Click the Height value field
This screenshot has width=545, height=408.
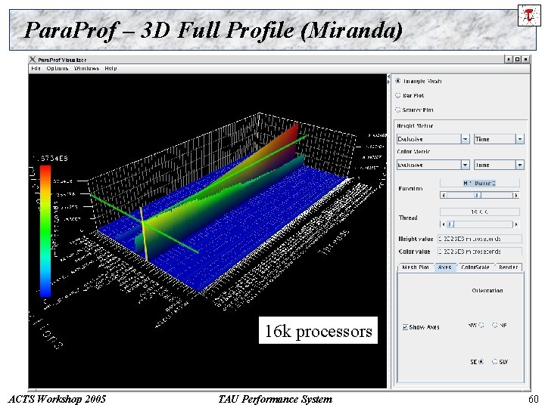[480, 239]
